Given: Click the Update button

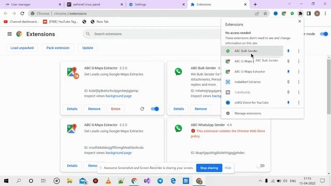Looking at the screenshot, I should tap(87, 48).
